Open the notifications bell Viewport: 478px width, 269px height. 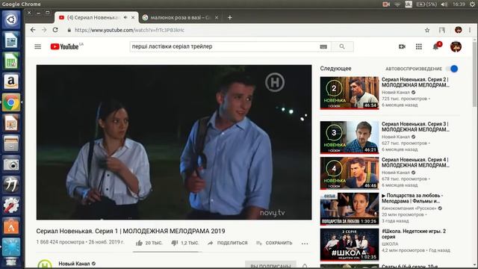(435, 46)
